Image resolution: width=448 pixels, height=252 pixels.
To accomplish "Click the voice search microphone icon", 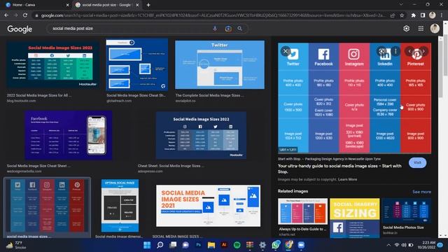I will [x=215, y=28].
